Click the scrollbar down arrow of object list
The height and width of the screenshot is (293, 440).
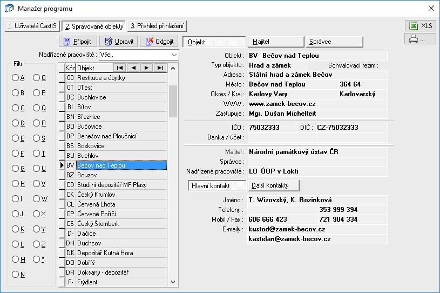173,282
